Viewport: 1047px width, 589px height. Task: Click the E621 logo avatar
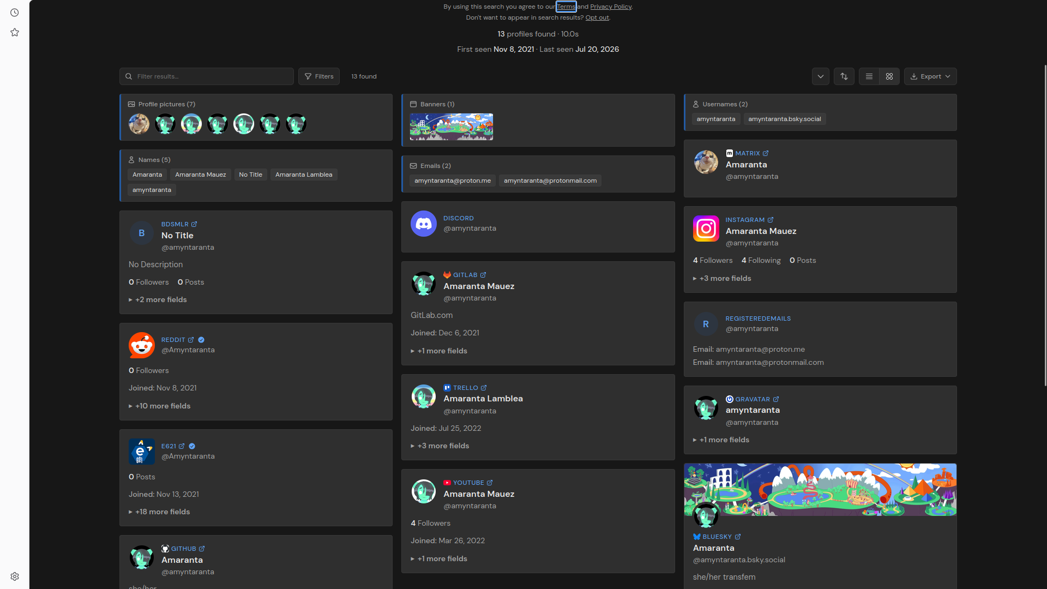tap(142, 452)
